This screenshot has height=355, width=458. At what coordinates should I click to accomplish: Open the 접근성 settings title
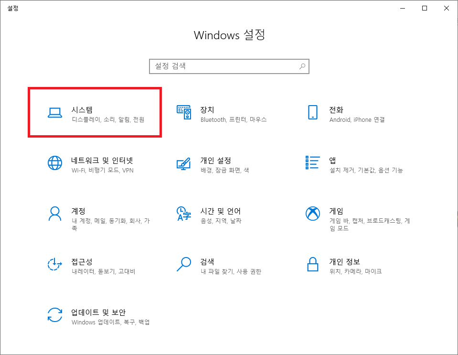pyautogui.click(x=82, y=261)
